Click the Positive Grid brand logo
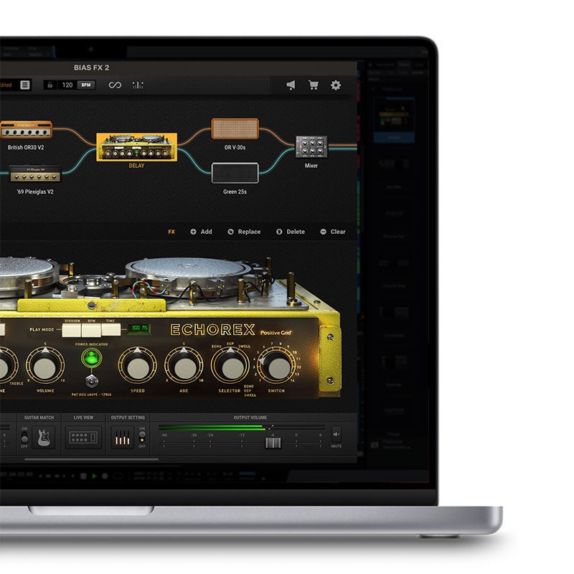The width and height of the screenshot is (574, 574). [276, 332]
